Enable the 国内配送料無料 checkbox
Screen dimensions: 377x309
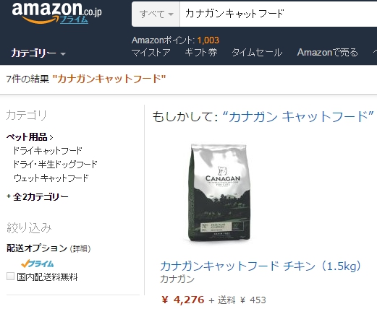[x=10, y=277]
